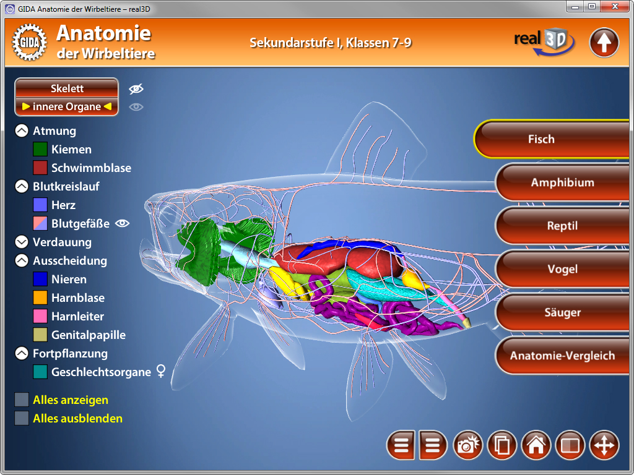This screenshot has height=475, width=634.
Task: Check the Alles ausblenden checkbox
Action: (x=22, y=419)
